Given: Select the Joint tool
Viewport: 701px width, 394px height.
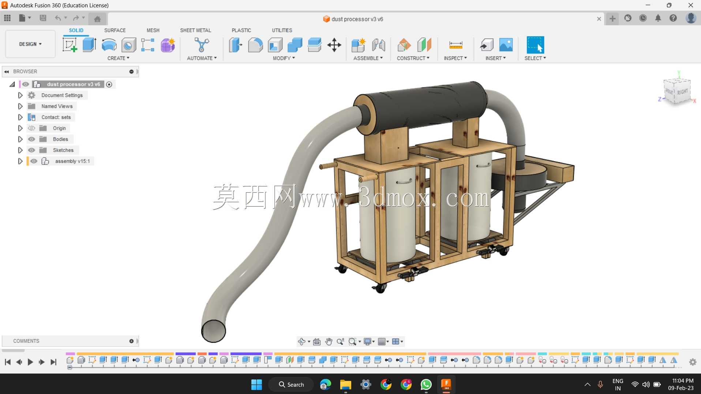Looking at the screenshot, I should pyautogui.click(x=379, y=45).
